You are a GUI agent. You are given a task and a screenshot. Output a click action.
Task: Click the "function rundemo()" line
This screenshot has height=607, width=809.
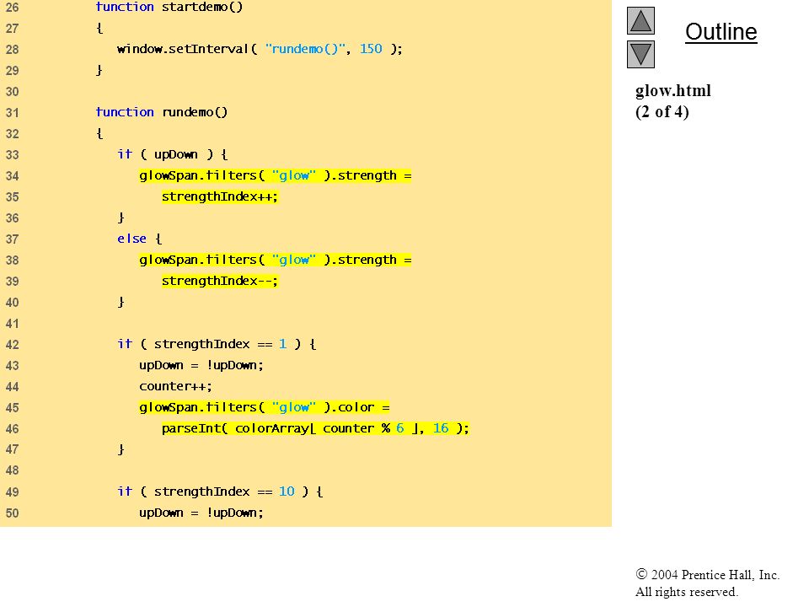pyautogui.click(x=162, y=112)
